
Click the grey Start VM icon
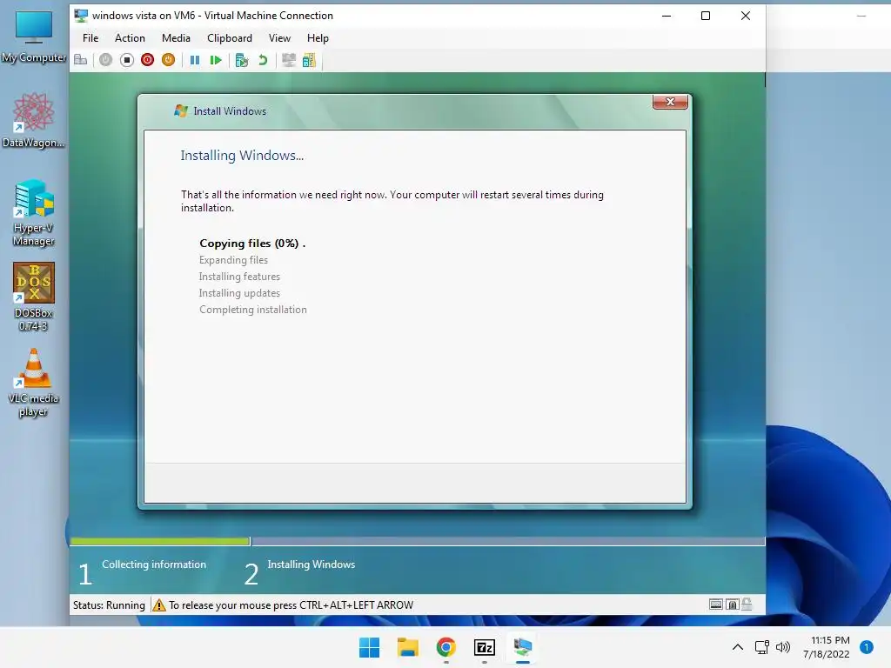(105, 60)
